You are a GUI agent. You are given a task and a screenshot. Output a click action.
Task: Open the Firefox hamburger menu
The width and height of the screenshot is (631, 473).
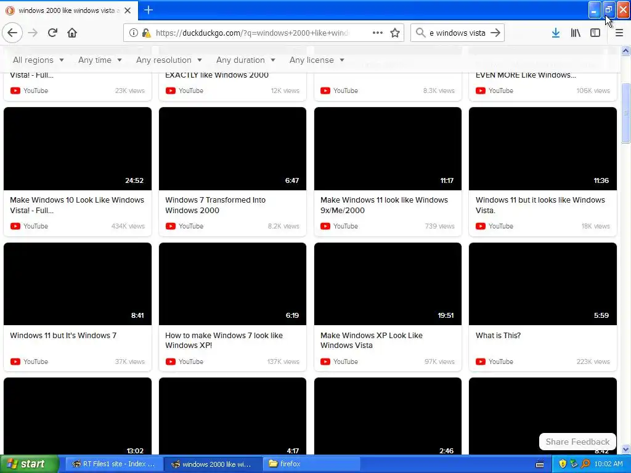pyautogui.click(x=619, y=33)
